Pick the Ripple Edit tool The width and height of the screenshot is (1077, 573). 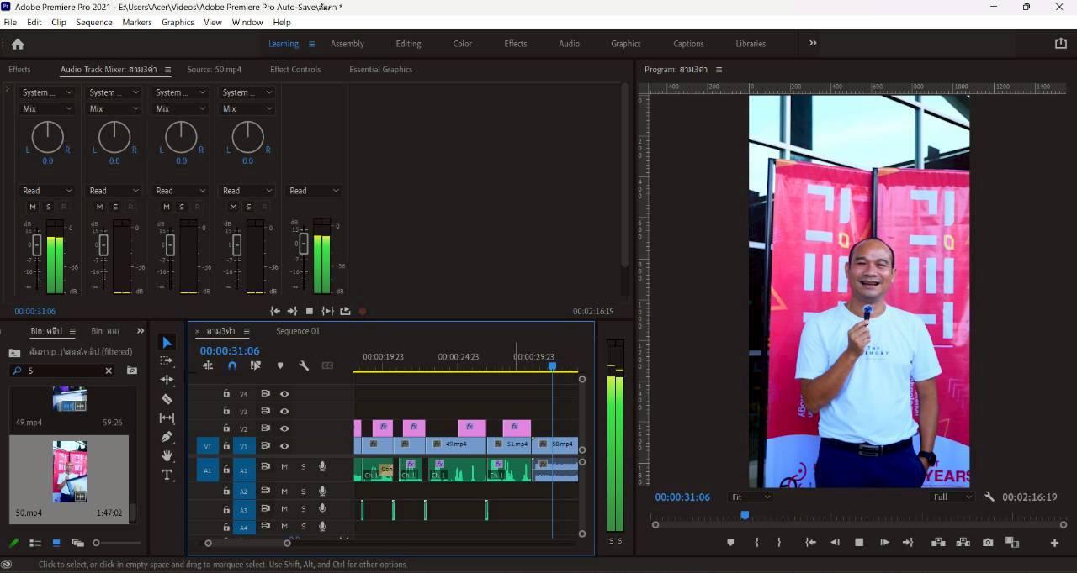167,380
